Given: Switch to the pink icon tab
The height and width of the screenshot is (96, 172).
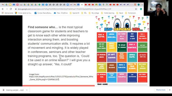Looking at the screenshot, I should pyautogui.click(x=17, y=5).
